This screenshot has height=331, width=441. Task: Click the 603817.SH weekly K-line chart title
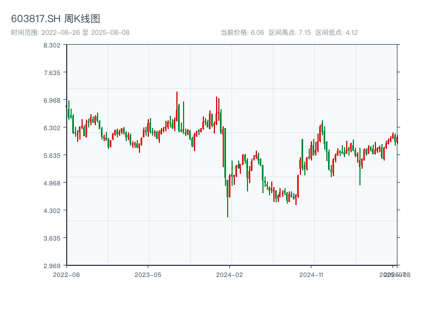click(56, 19)
